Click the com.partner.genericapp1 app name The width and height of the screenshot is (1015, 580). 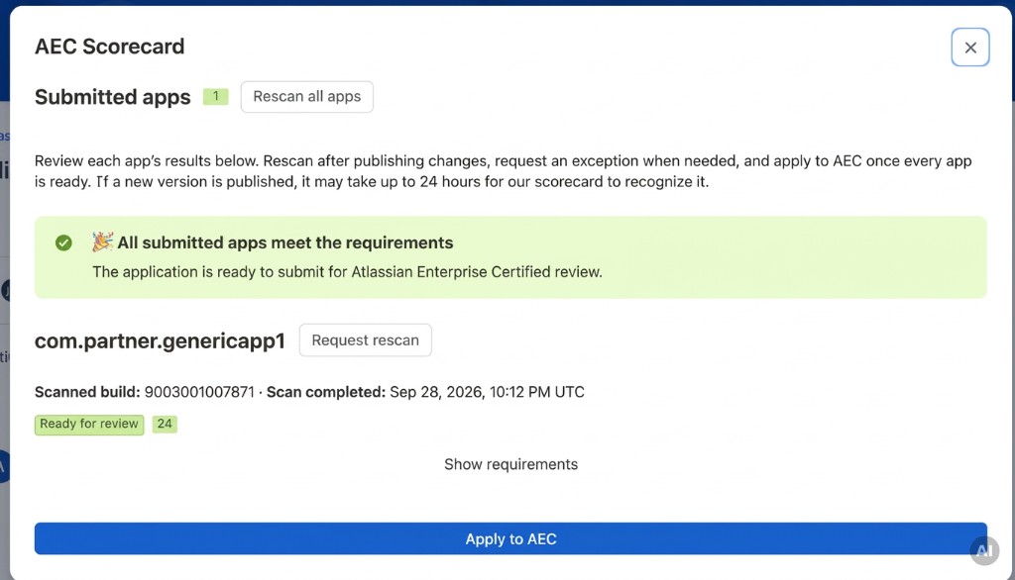(x=160, y=340)
